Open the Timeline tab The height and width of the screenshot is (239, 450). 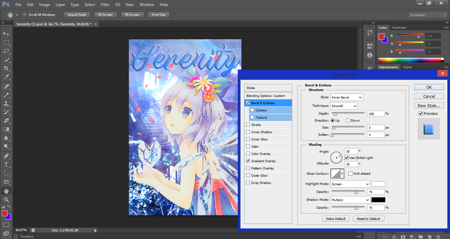pyautogui.click(x=26, y=236)
